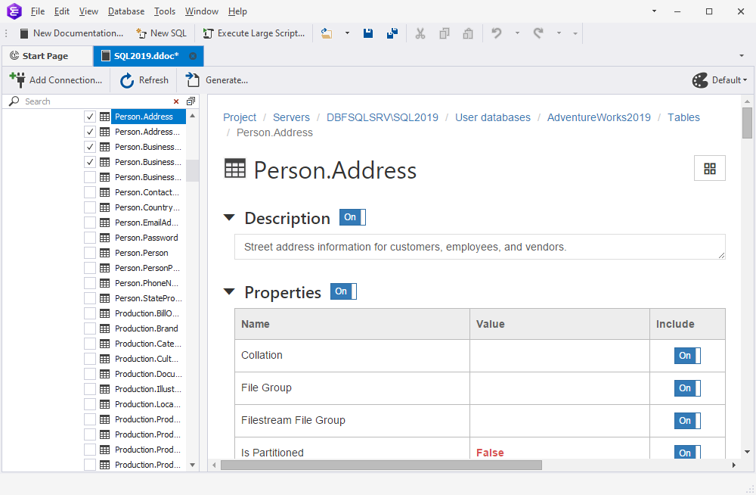
Task: Open the Undo history dropdown
Action: (x=517, y=33)
